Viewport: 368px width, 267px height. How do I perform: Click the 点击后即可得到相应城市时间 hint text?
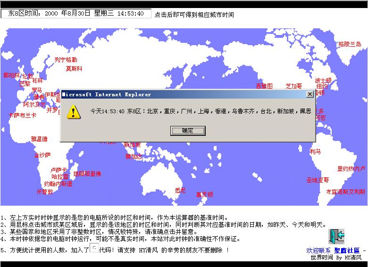(x=194, y=15)
